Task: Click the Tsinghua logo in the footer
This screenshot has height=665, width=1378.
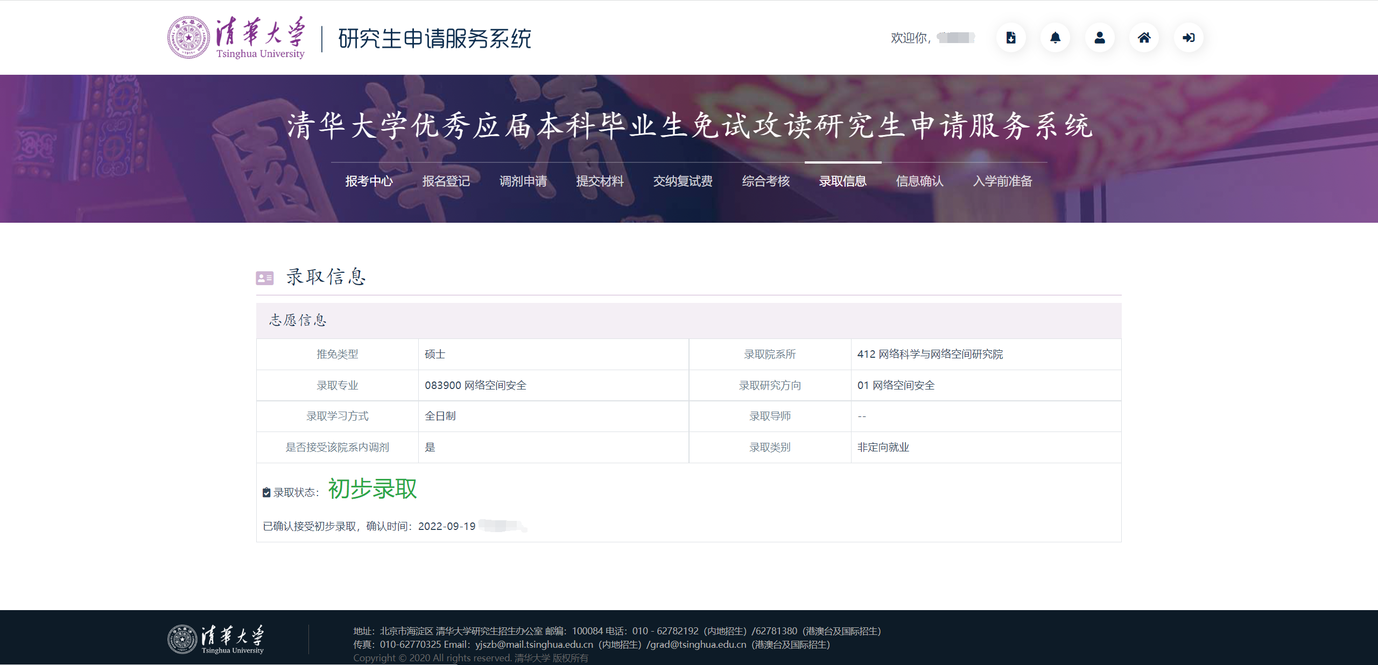Action: click(215, 639)
